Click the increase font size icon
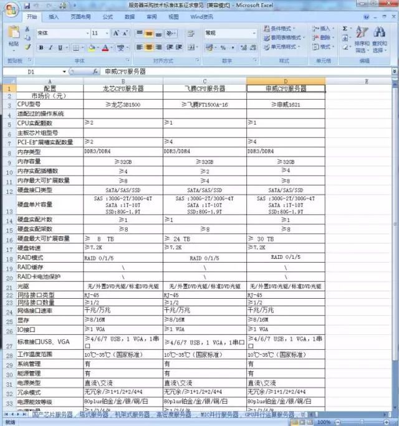The image size is (399, 426). point(116,32)
